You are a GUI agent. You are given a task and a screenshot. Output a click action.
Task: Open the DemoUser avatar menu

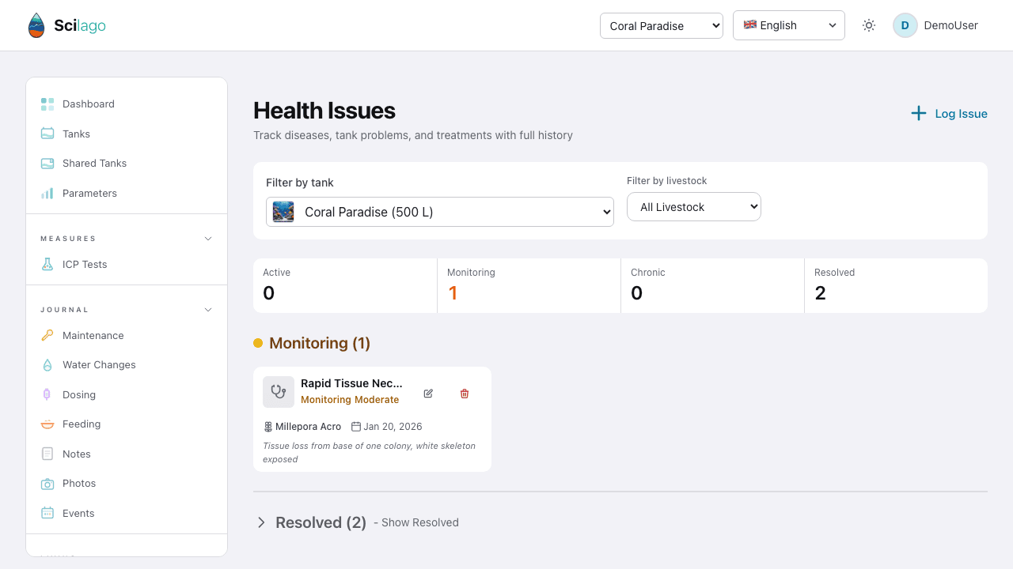pyautogui.click(x=935, y=25)
